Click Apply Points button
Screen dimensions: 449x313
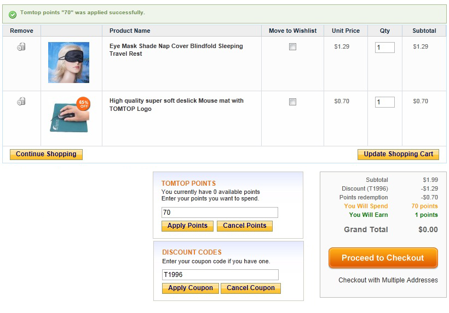pyautogui.click(x=187, y=226)
